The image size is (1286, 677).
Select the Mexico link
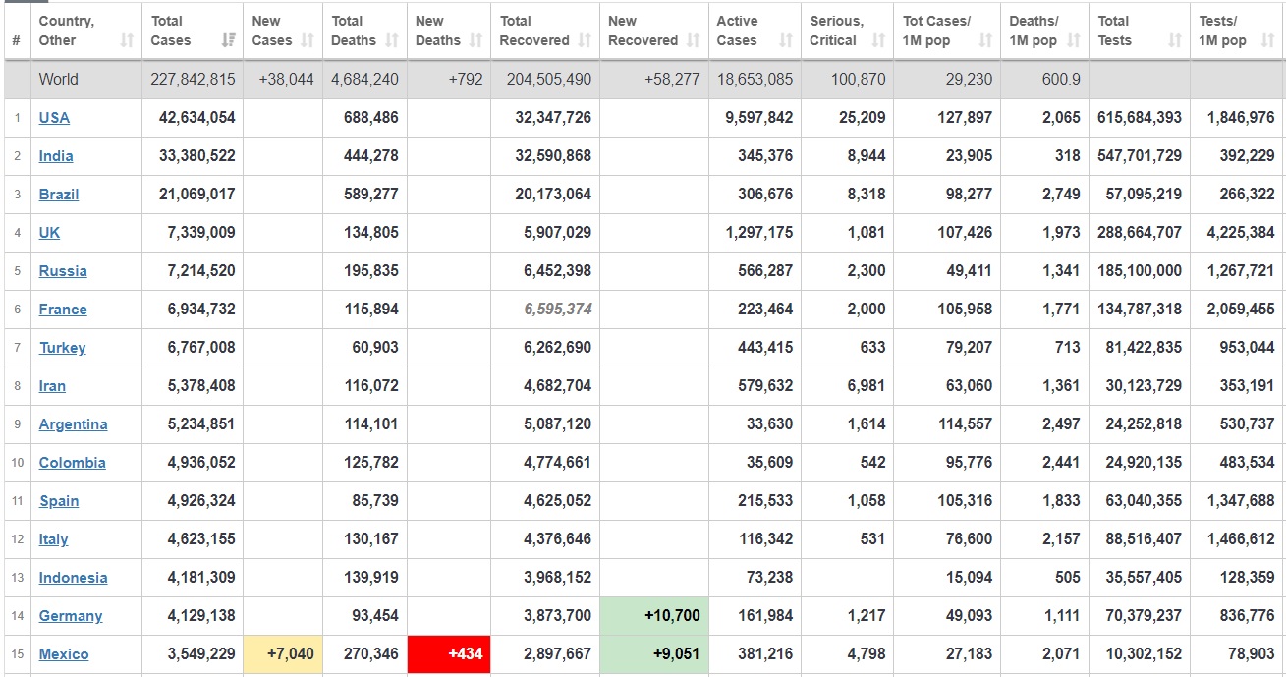pyautogui.click(x=64, y=654)
